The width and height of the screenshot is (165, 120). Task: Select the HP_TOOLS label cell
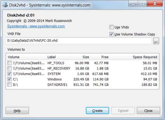(56, 63)
